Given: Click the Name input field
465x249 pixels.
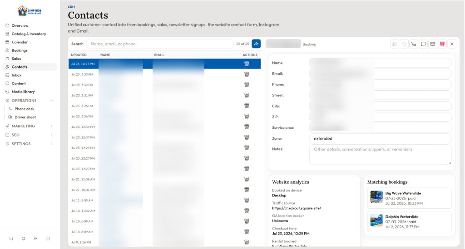Looking at the screenshot, I should pos(381,63).
